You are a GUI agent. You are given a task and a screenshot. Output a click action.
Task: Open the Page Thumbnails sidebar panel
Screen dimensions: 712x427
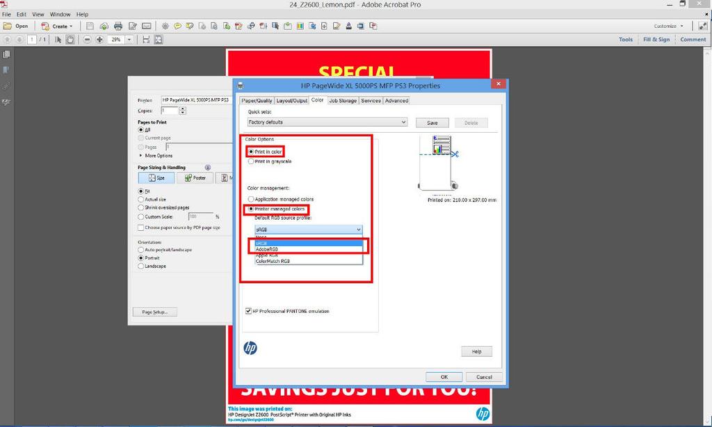click(6, 54)
